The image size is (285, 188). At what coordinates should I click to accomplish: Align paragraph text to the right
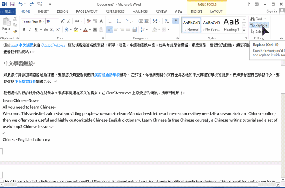[x=122, y=30]
